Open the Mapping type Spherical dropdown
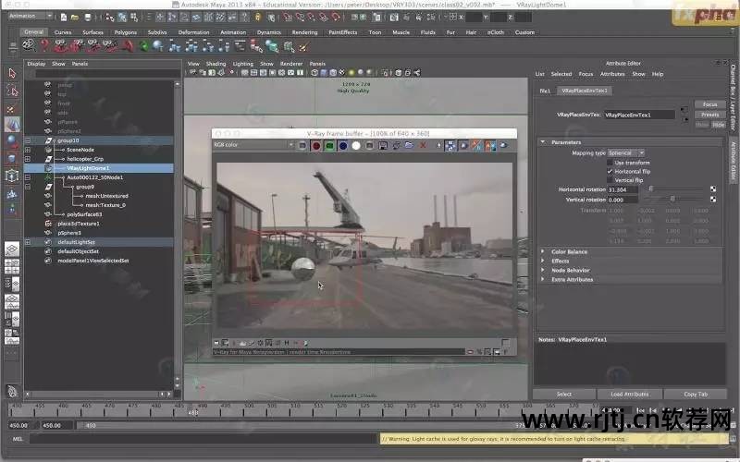 [626, 152]
